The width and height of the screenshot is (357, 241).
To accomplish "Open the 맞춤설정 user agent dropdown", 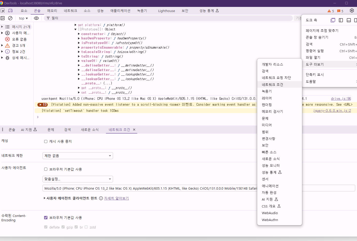I will click(78, 179).
